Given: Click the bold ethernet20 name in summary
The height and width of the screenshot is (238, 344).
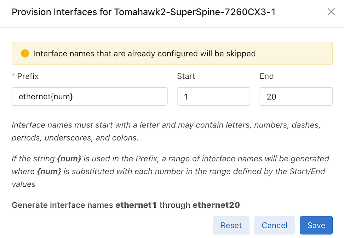Looking at the screenshot, I should coord(216,205).
